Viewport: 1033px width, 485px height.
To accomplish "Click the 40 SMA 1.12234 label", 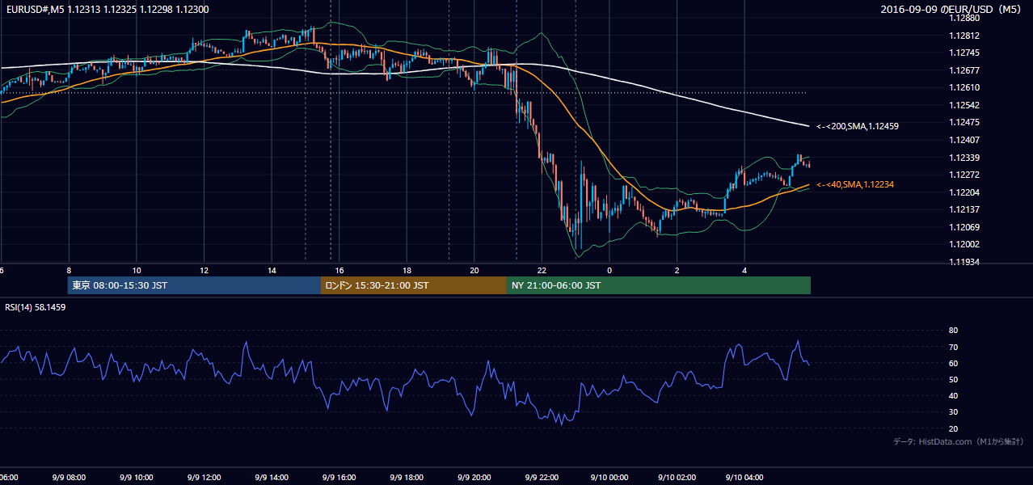I will click(855, 185).
